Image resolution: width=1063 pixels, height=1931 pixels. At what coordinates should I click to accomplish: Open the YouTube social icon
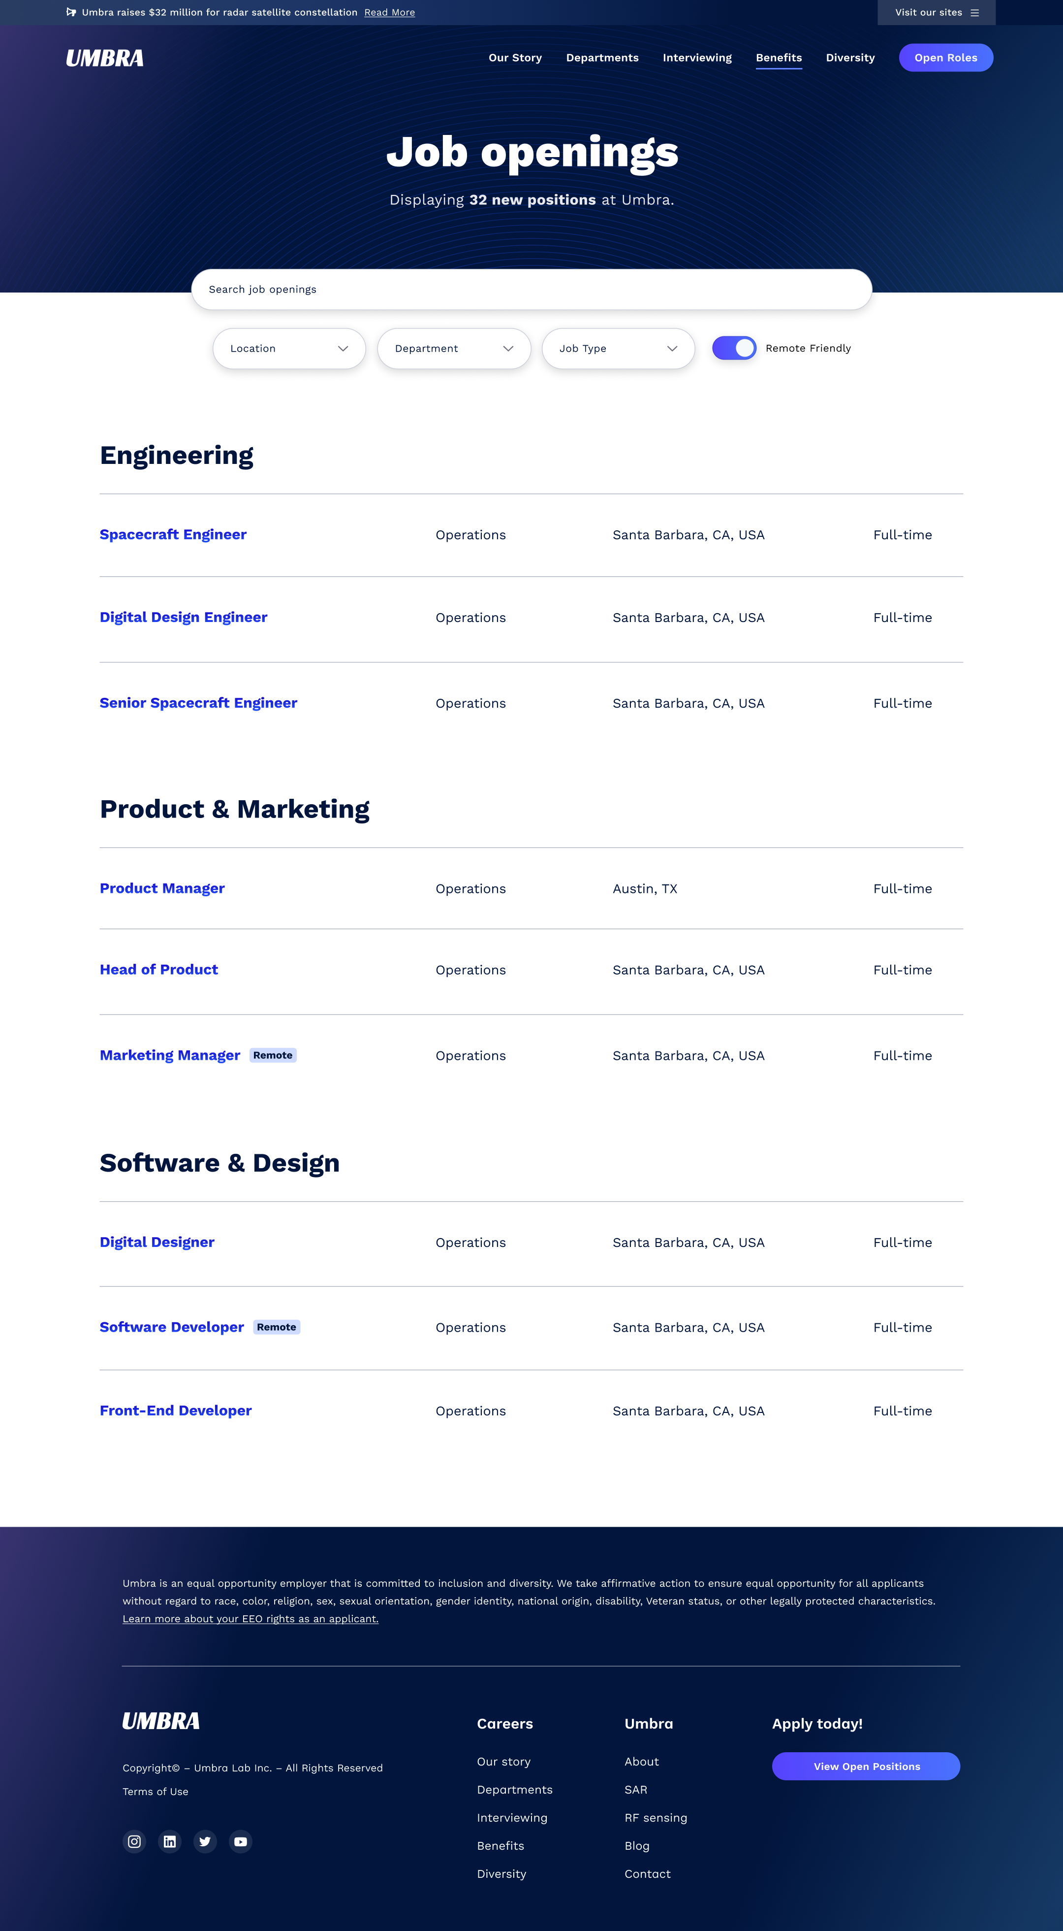(241, 1842)
